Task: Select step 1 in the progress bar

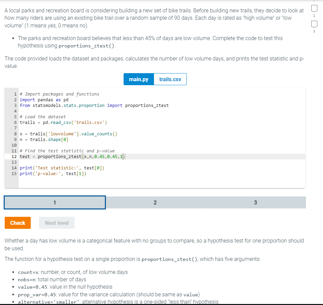Action: click(x=54, y=202)
